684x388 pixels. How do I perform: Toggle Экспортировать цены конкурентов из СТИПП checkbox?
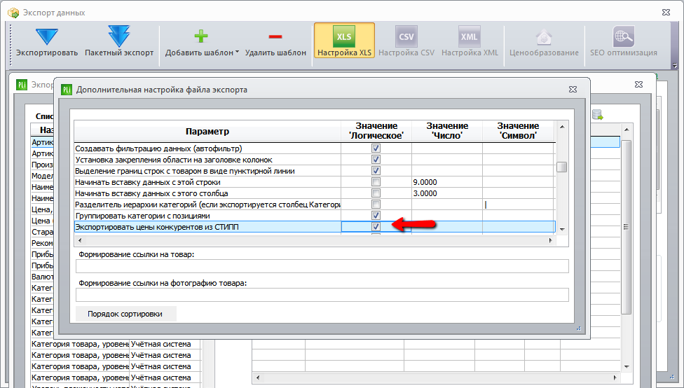tap(376, 227)
